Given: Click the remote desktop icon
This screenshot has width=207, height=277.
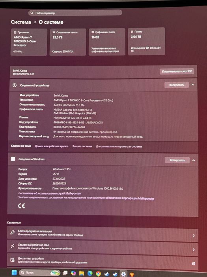Looking at the screenshot, I should pyautogui.click(x=12, y=246).
